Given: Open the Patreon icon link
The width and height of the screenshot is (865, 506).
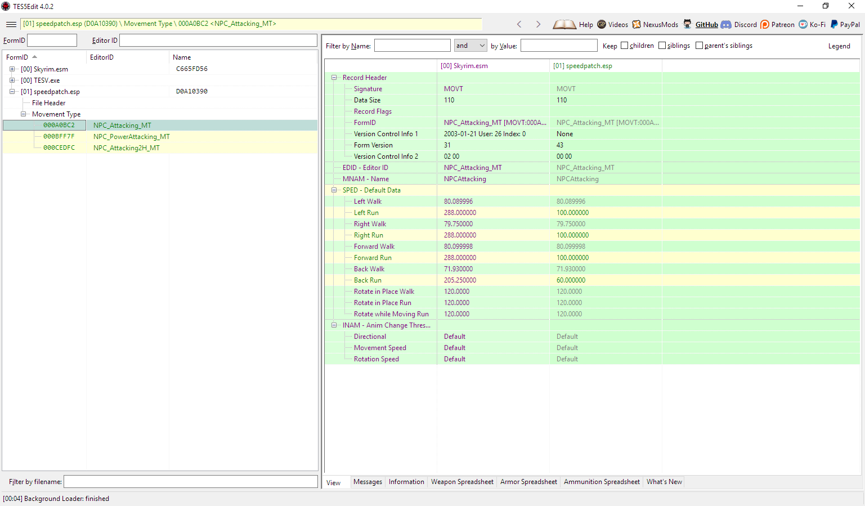Looking at the screenshot, I should coord(765,24).
